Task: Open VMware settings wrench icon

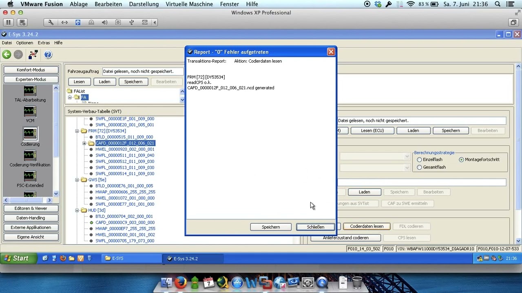Action: [x=51, y=22]
